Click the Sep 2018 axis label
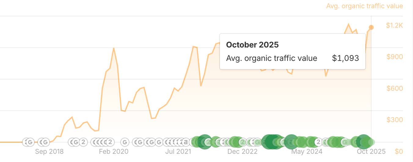 pyautogui.click(x=49, y=151)
